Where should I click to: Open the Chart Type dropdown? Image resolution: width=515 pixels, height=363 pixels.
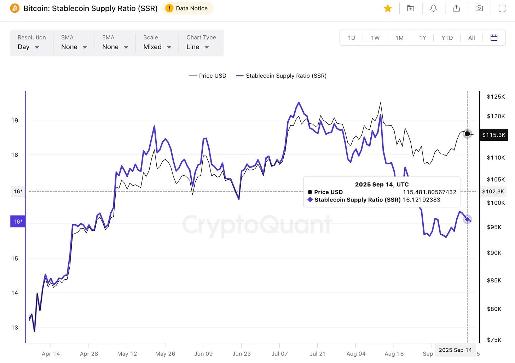pyautogui.click(x=198, y=47)
